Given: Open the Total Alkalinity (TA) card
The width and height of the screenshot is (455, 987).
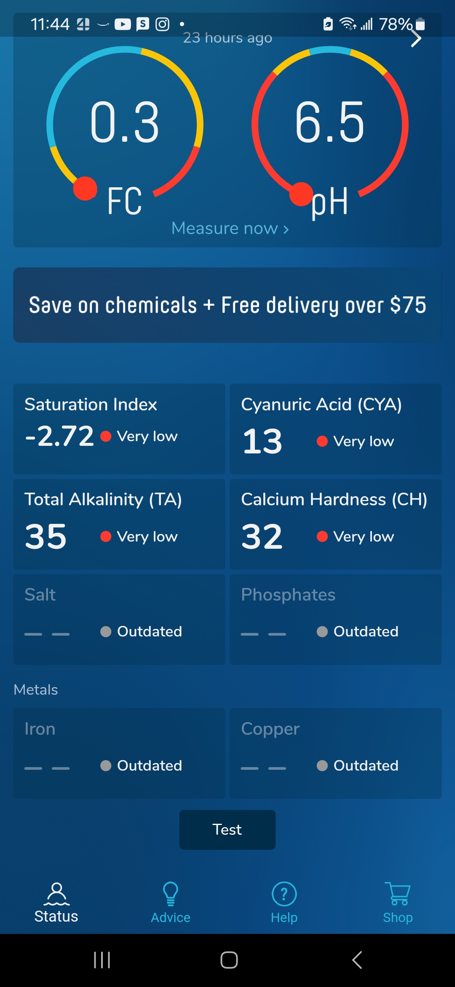Looking at the screenshot, I should [x=119, y=524].
